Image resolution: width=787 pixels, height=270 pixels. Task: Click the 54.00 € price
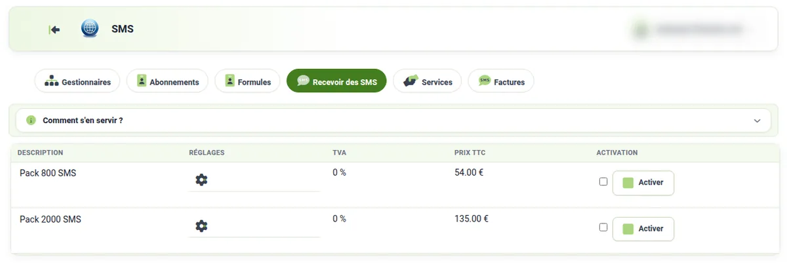(469, 172)
